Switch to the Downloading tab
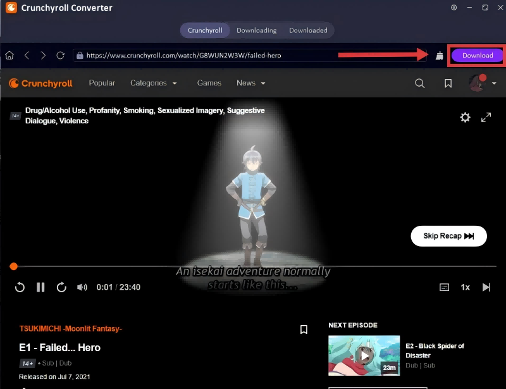Viewport: 506px width, 389px height. (257, 30)
